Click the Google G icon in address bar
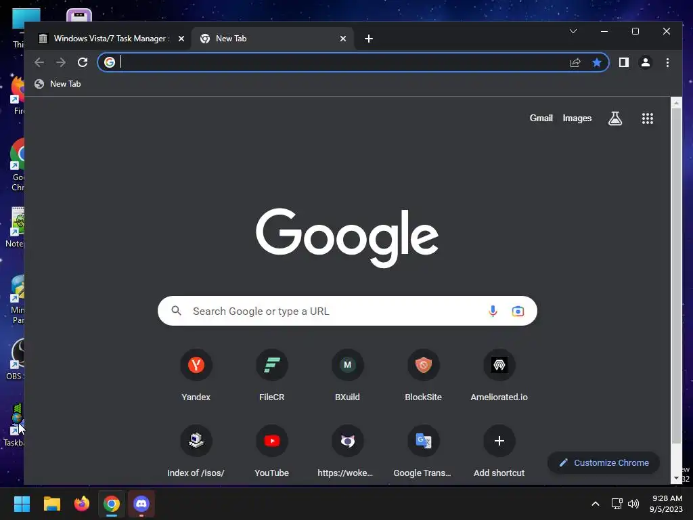The image size is (693, 520). pos(109,62)
